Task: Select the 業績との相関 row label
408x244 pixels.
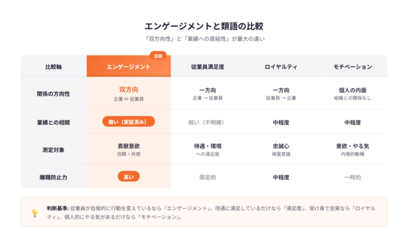Action: (x=54, y=122)
